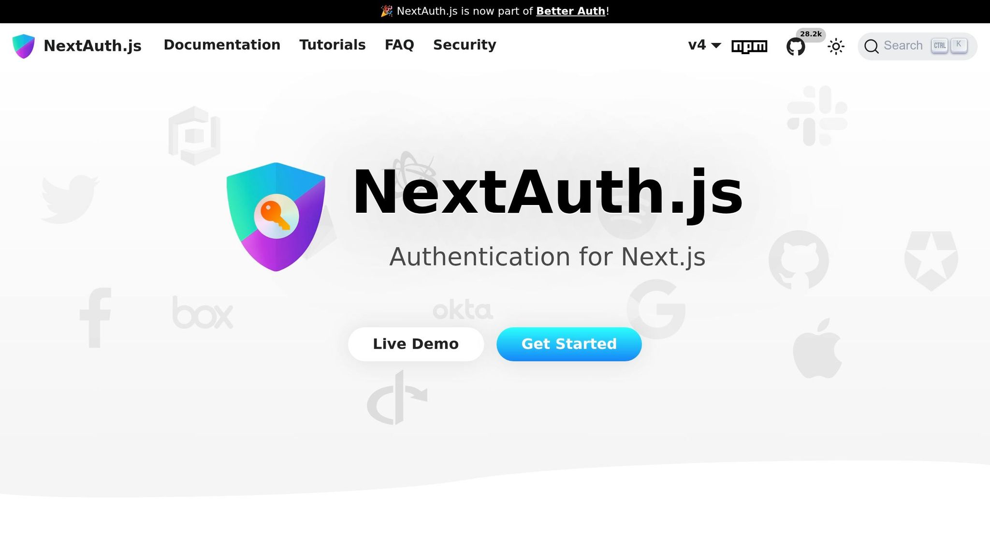Click the Authentication for Next.js tagline

click(x=547, y=257)
